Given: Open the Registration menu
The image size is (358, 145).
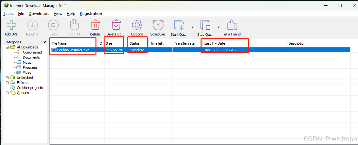Looking at the screenshot, I should coord(91,13).
